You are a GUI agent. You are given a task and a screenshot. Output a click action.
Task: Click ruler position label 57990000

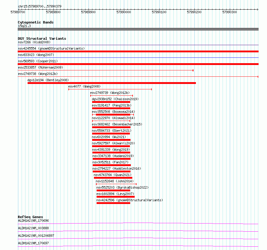pos(124,12)
